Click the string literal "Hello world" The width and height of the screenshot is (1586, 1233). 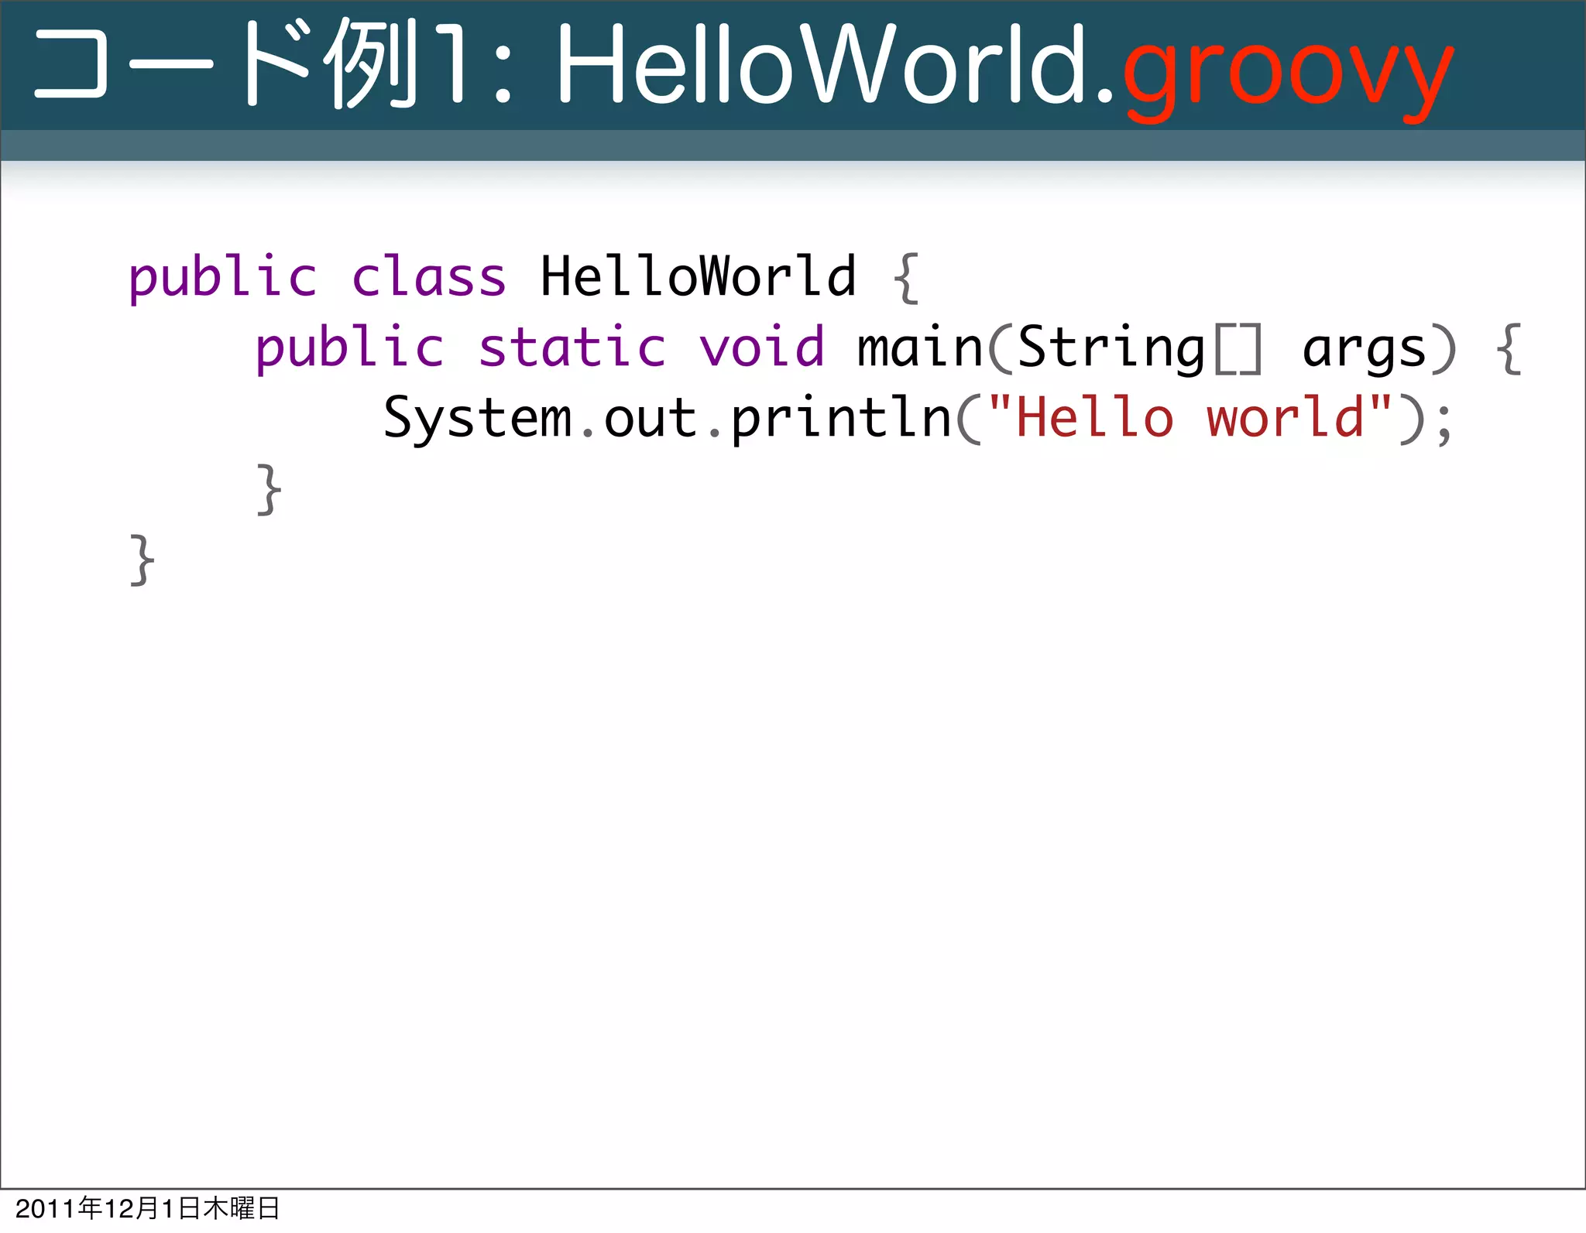click(x=1190, y=416)
